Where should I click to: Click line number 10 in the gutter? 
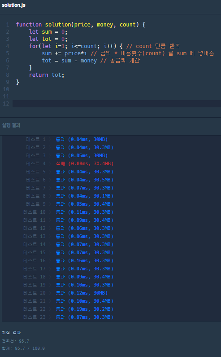(6, 89)
